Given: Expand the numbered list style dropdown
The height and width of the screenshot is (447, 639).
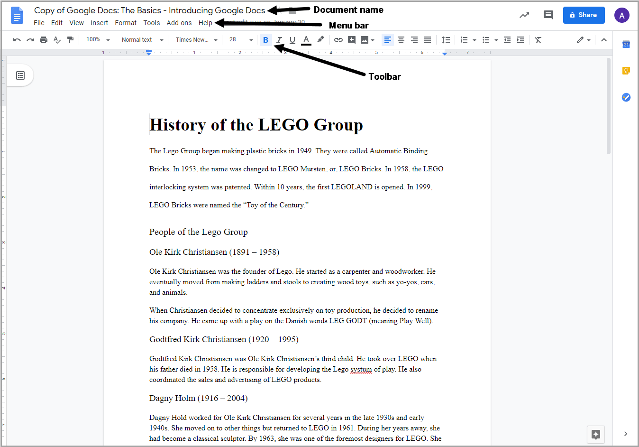Looking at the screenshot, I should [x=475, y=40].
